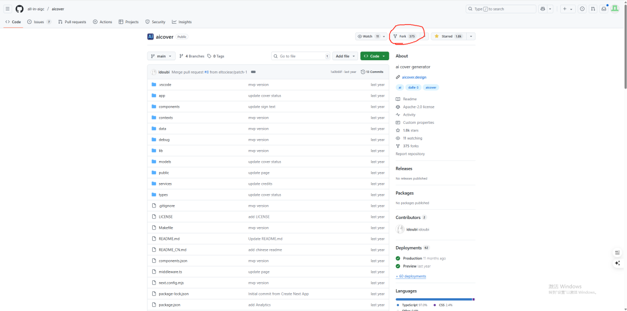The width and height of the screenshot is (627, 311).
Task: Expand the commit message ellipsis
Action: (253, 72)
